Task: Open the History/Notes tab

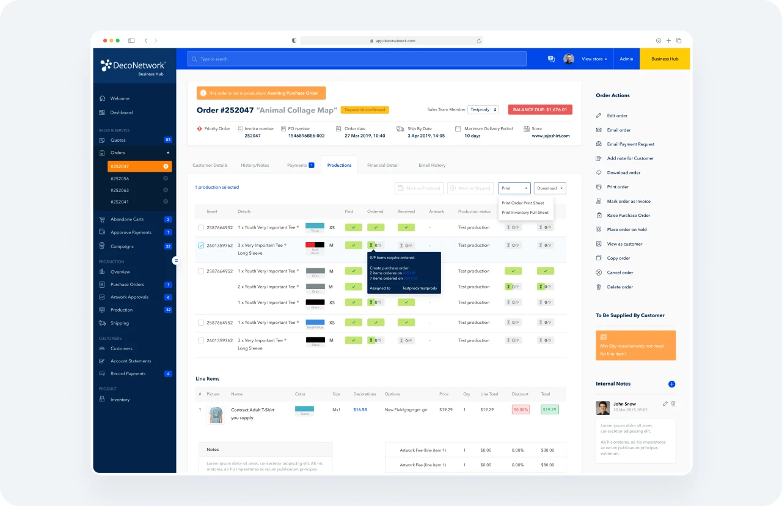Action: pyautogui.click(x=255, y=165)
